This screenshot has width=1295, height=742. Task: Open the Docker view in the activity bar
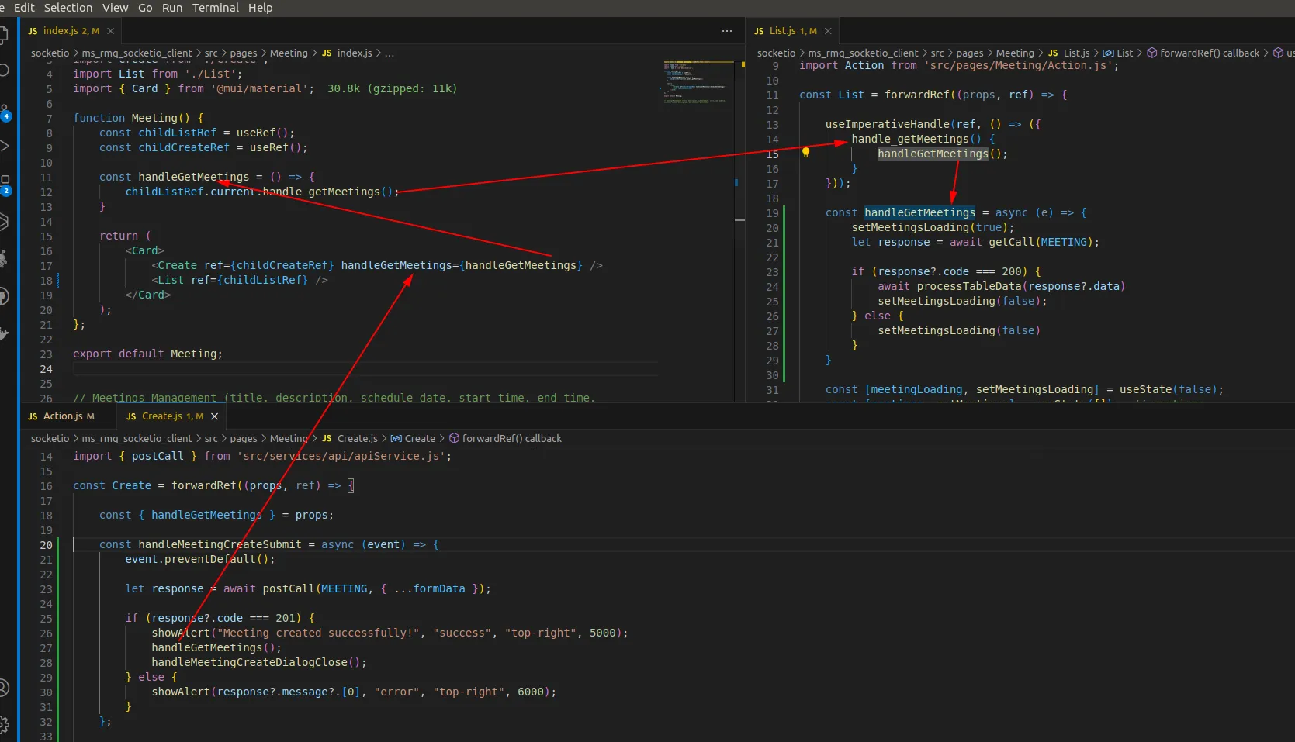coord(4,333)
